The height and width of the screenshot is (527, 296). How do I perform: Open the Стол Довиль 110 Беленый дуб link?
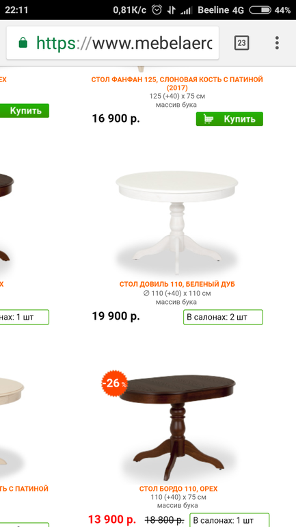pos(177,284)
